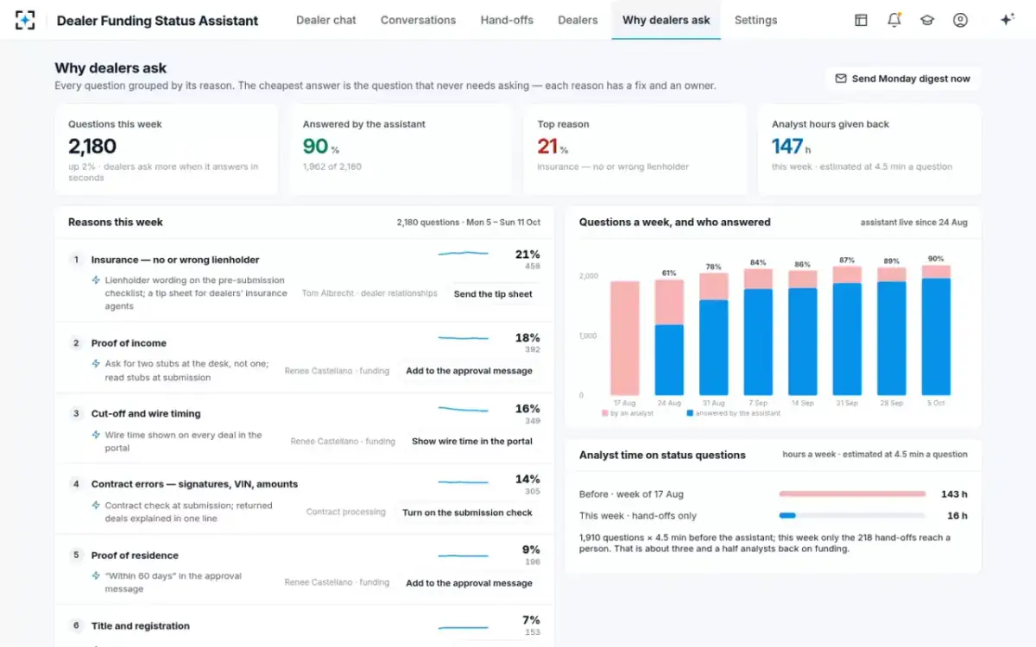Viewport: 1036px width, 647px height.
Task: Click Add to the approval message for Proof of residence
Action: pyautogui.click(x=469, y=583)
